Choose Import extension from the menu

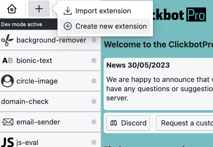coord(105,11)
